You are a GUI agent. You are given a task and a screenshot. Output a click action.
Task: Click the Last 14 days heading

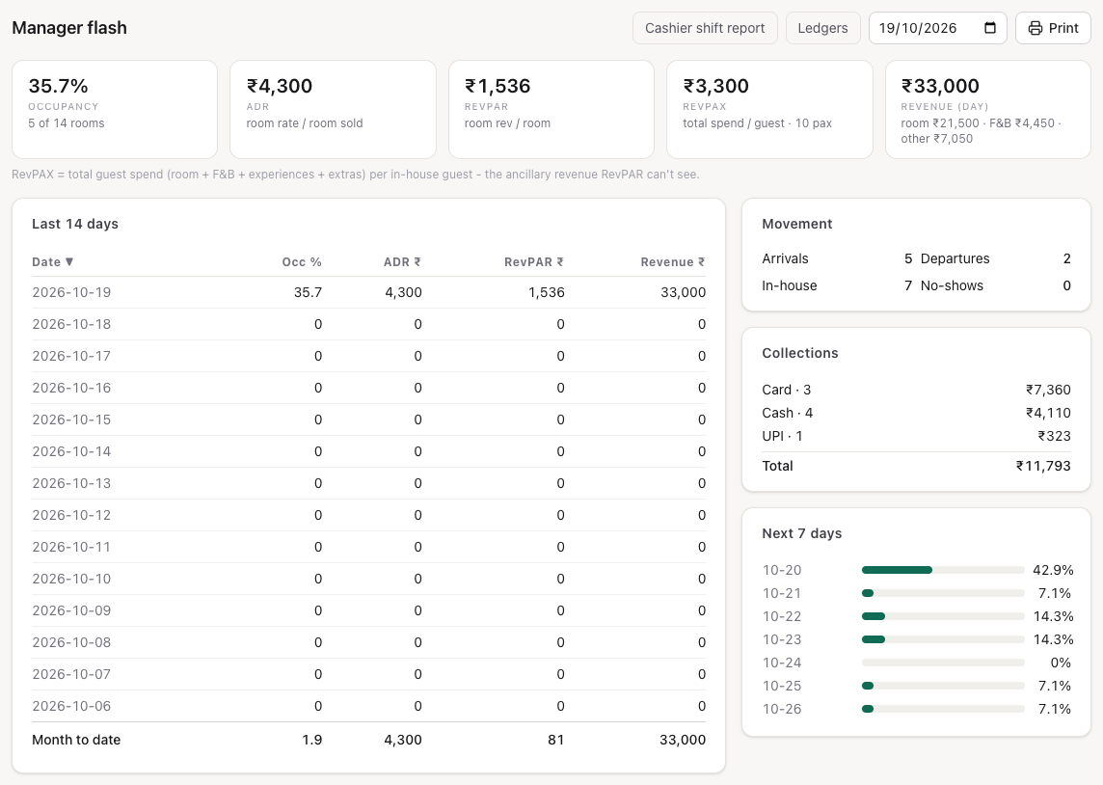(x=75, y=224)
